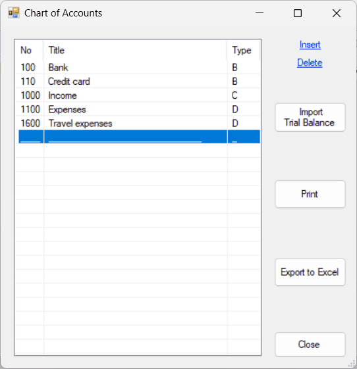Click the Chart of Accounts app icon

[x=14, y=12]
